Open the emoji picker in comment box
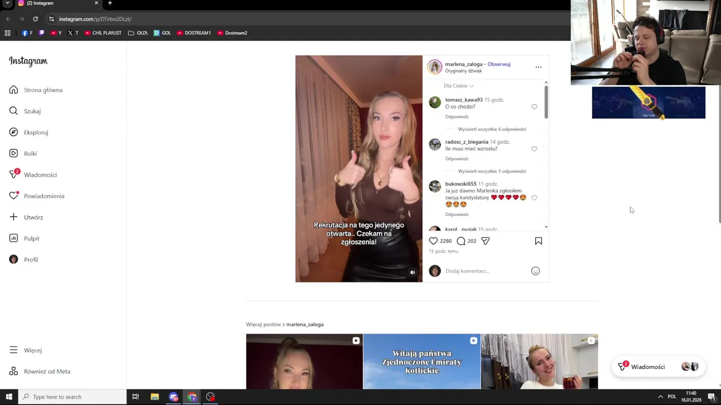 (535, 271)
